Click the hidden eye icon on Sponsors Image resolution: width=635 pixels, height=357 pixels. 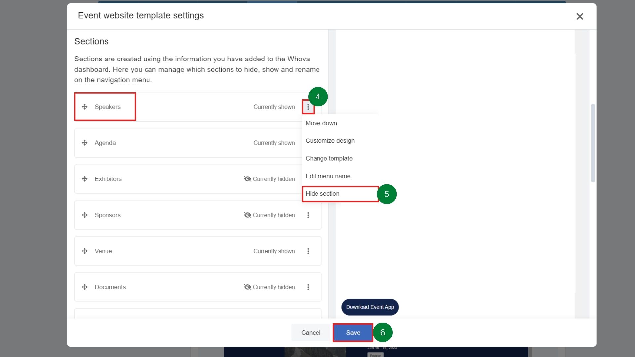[x=247, y=215]
